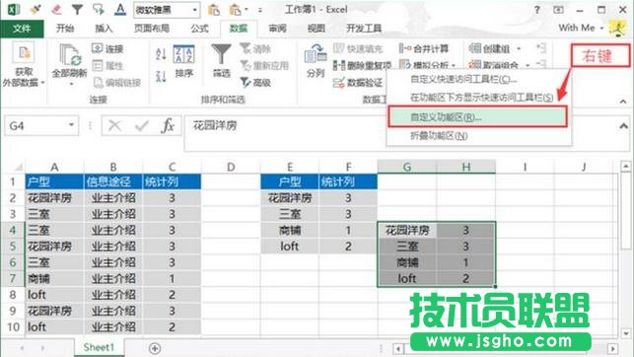The width and height of the screenshot is (634, 357).
Task: Click the font color A icon in title bar
Action: 119,9
